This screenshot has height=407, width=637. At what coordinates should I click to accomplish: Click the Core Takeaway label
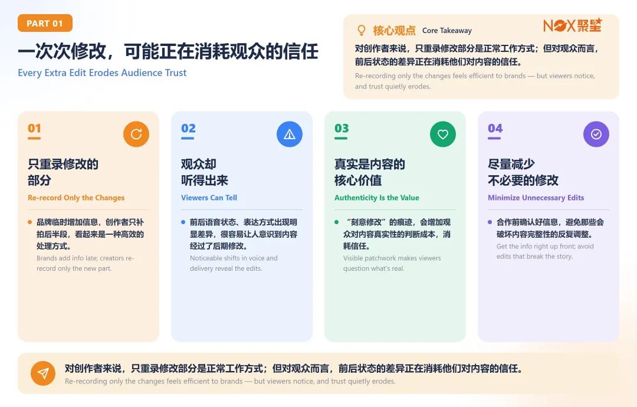447,31
